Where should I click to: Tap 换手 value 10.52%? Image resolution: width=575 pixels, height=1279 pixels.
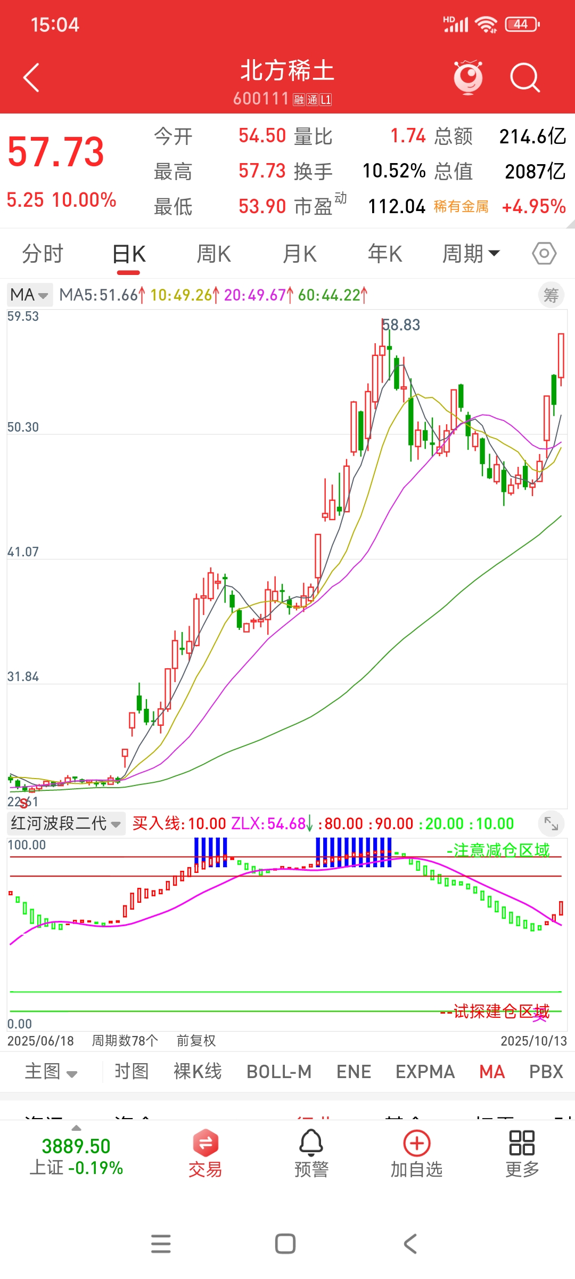(394, 171)
